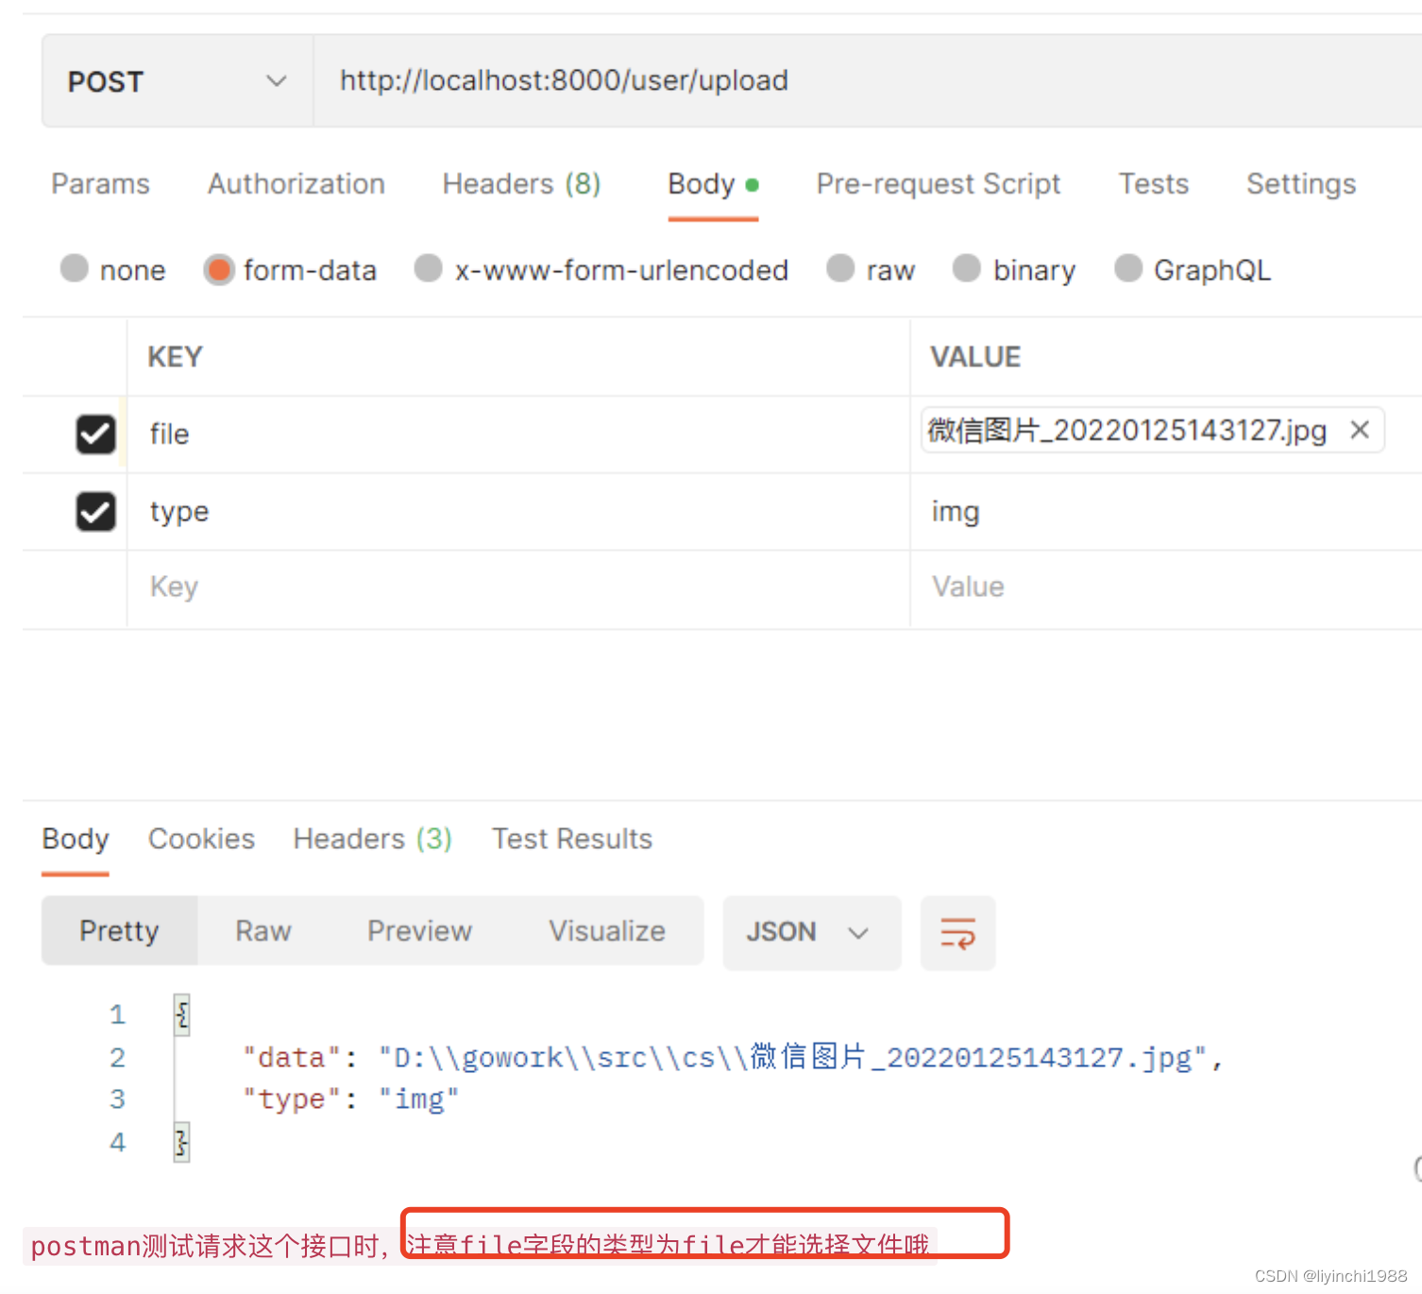The height and width of the screenshot is (1294, 1422).
Task: Click the VALUE column header
Action: [x=975, y=357]
